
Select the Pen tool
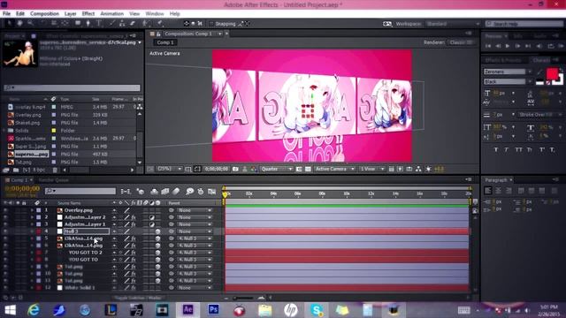point(88,24)
